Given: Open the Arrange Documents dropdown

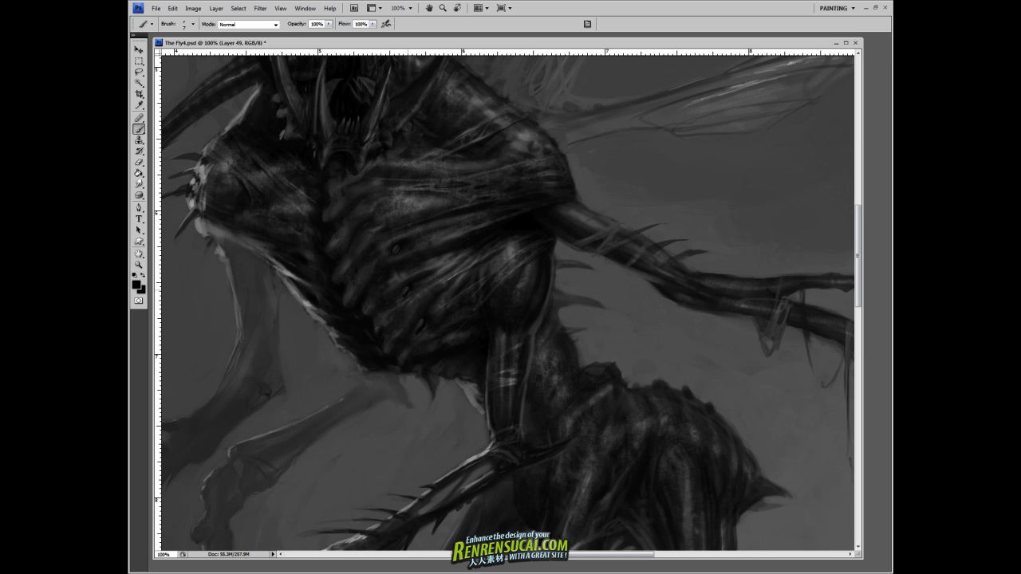Looking at the screenshot, I should (481, 8).
